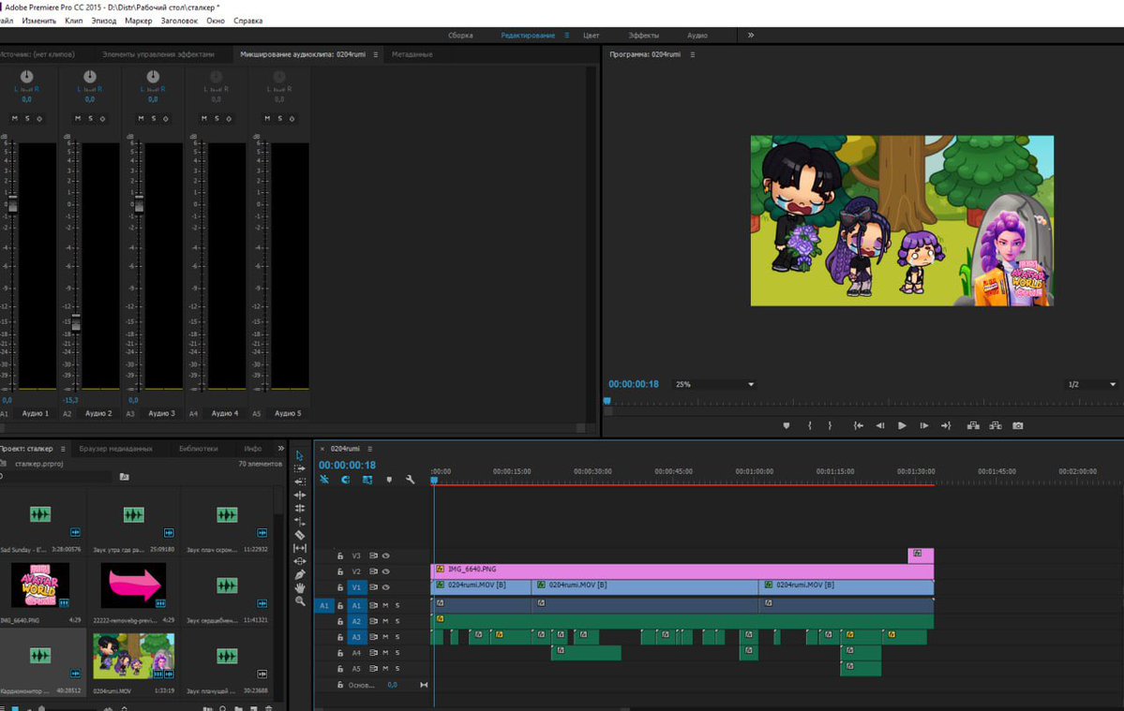This screenshot has height=711, width=1124.
Task: Select the Pen tool
Action: [x=300, y=574]
